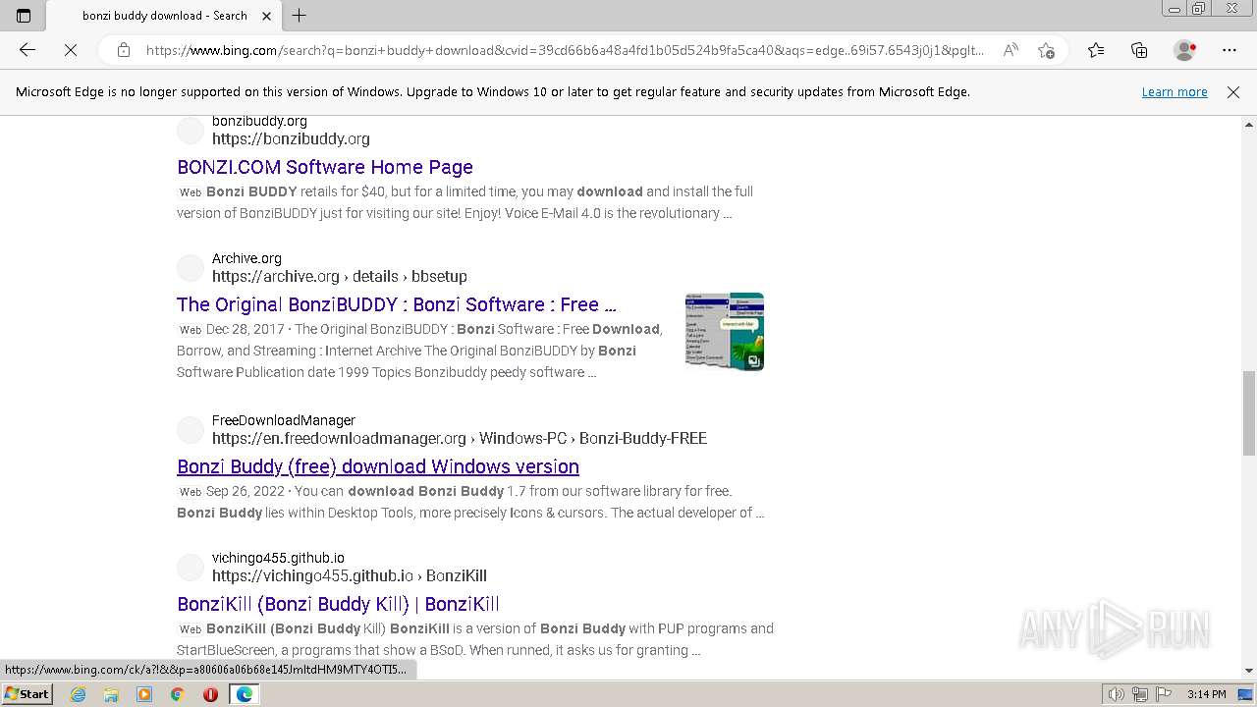Click the https://bonzibuddy.org URL text
The image size is (1257, 707).
(291, 138)
